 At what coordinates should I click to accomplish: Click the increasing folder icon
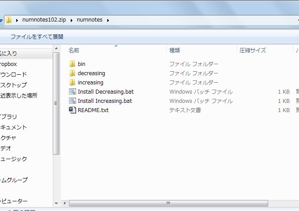73,82
